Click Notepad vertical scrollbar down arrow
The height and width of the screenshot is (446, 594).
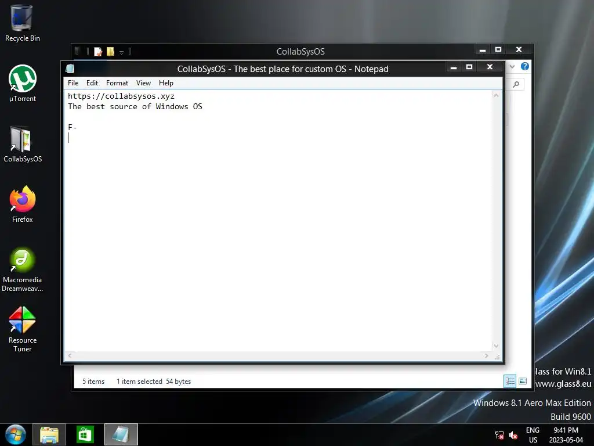point(496,346)
